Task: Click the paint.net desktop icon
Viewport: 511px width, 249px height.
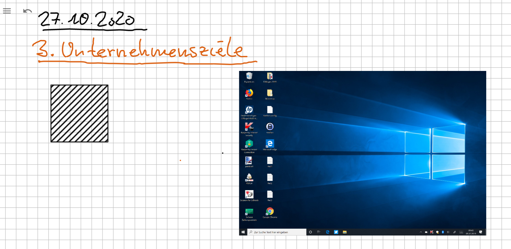Action: (249, 161)
